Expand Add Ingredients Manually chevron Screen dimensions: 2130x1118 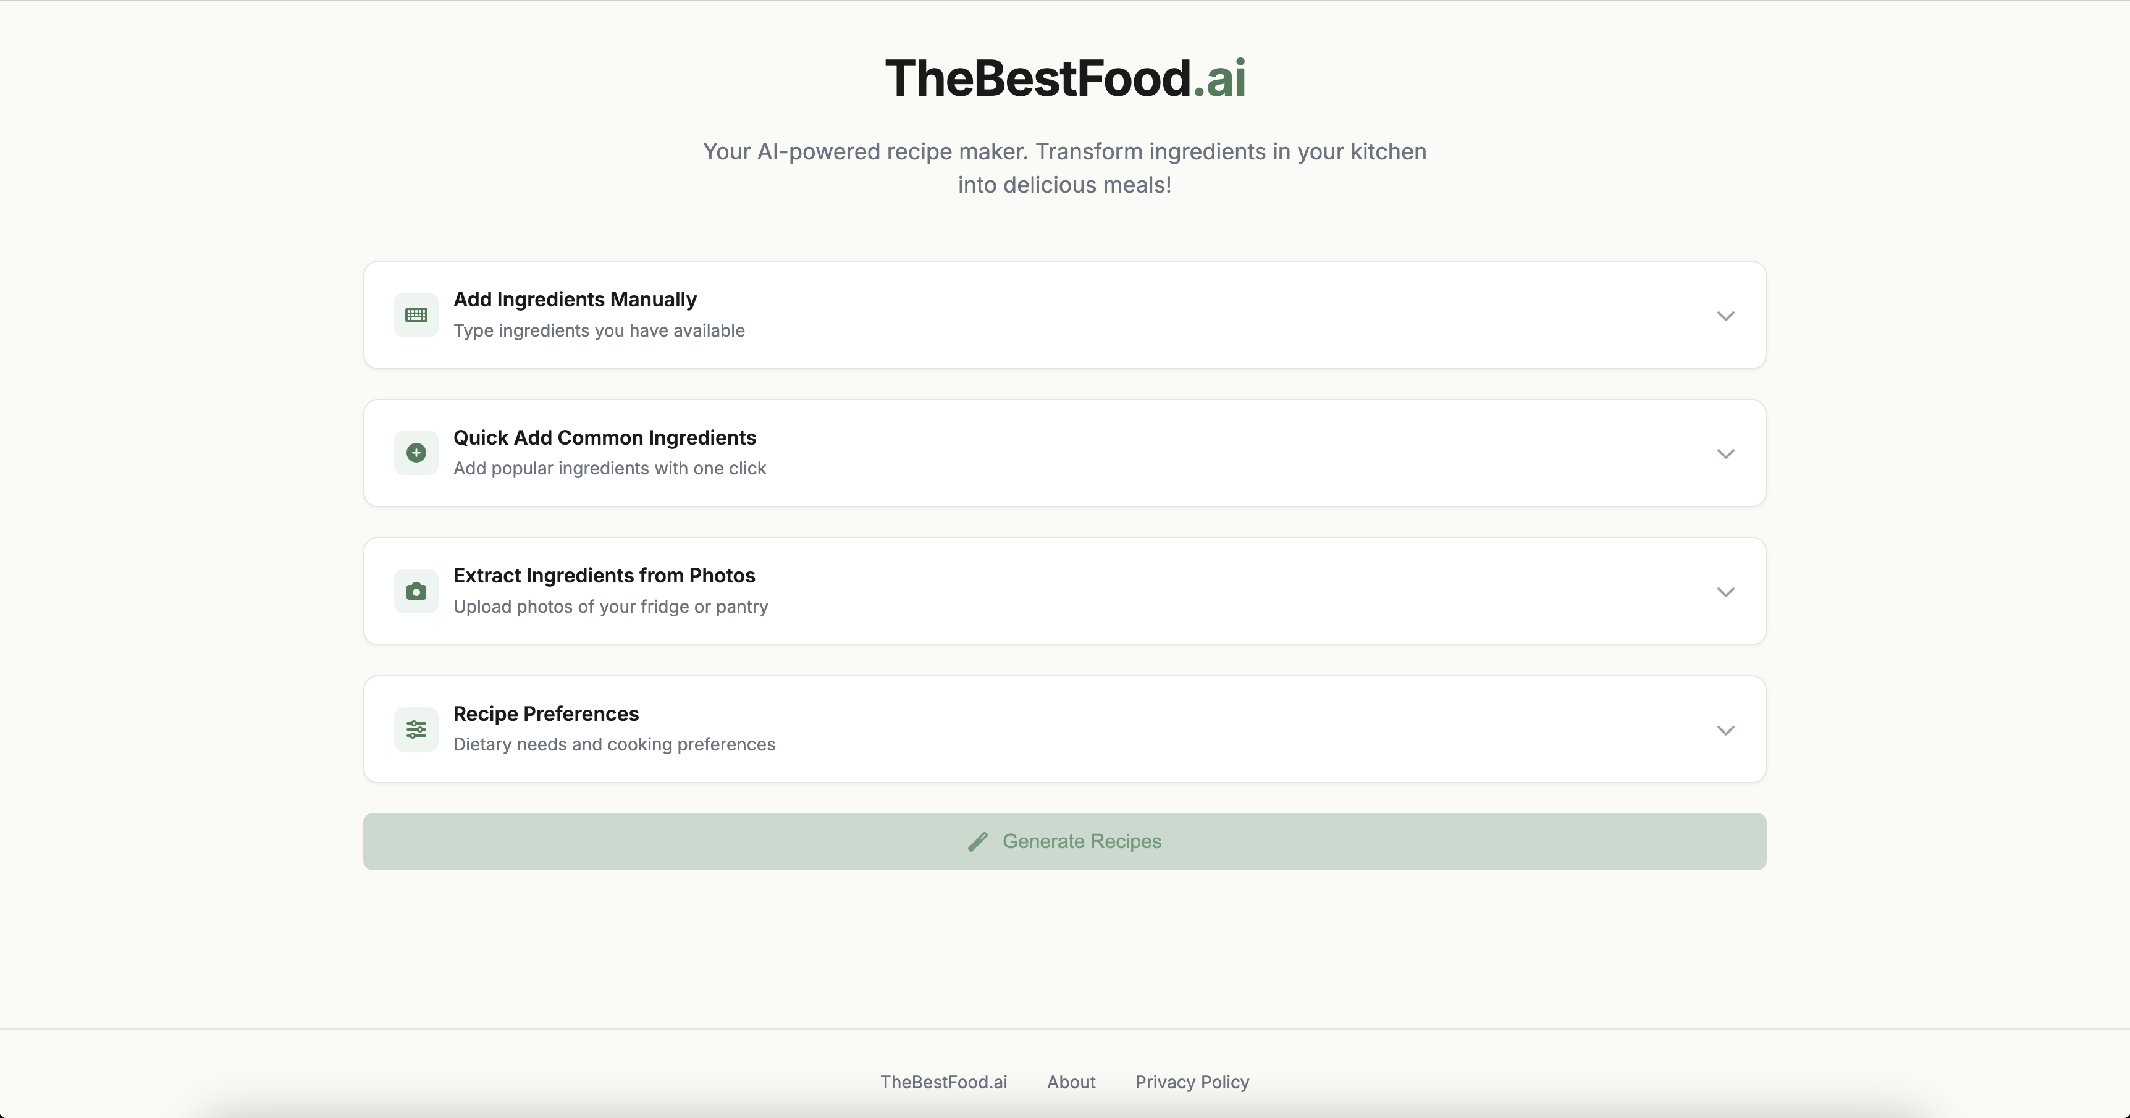tap(1725, 316)
